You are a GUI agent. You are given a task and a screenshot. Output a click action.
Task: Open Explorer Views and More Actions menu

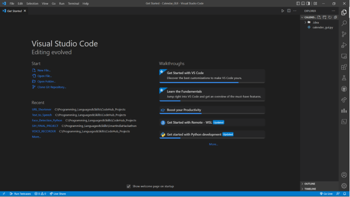pos(333,11)
